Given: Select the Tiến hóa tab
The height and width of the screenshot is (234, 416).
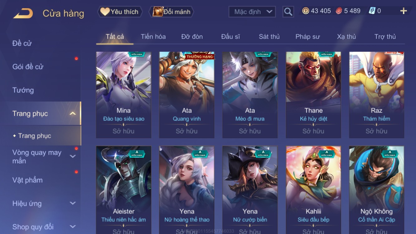Looking at the screenshot, I should click(x=153, y=37).
